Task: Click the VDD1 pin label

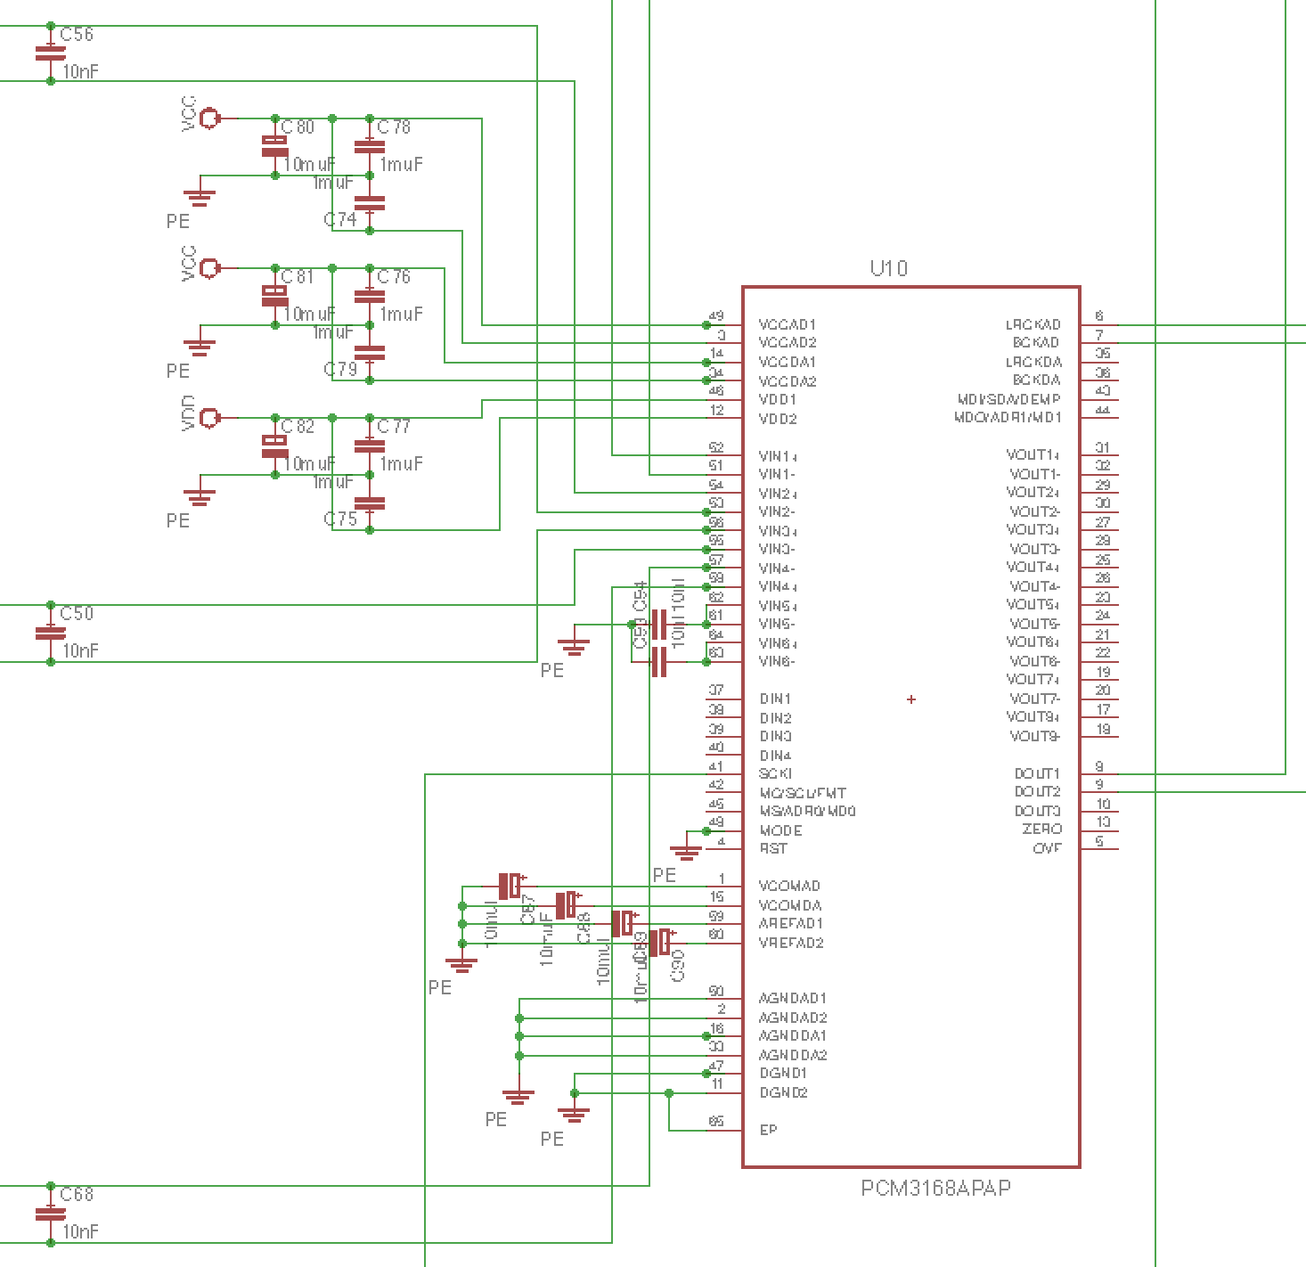Action: click(778, 399)
